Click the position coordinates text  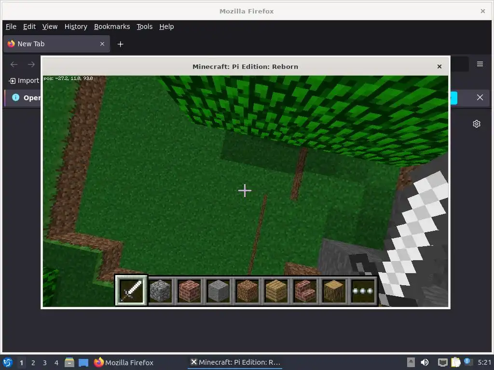(68, 79)
